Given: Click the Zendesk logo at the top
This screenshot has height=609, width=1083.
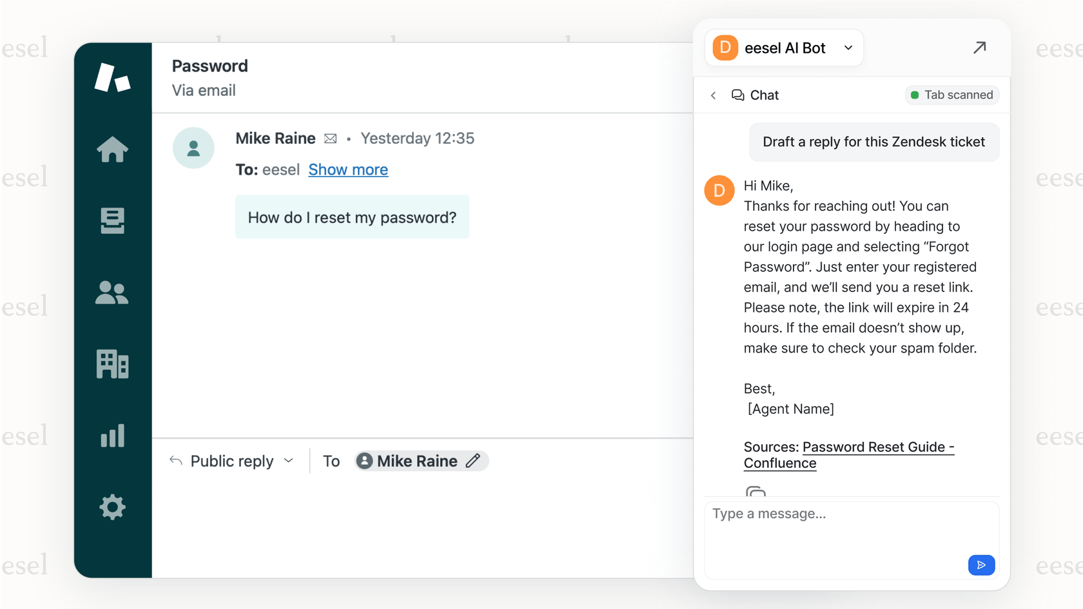Looking at the screenshot, I should pyautogui.click(x=113, y=77).
